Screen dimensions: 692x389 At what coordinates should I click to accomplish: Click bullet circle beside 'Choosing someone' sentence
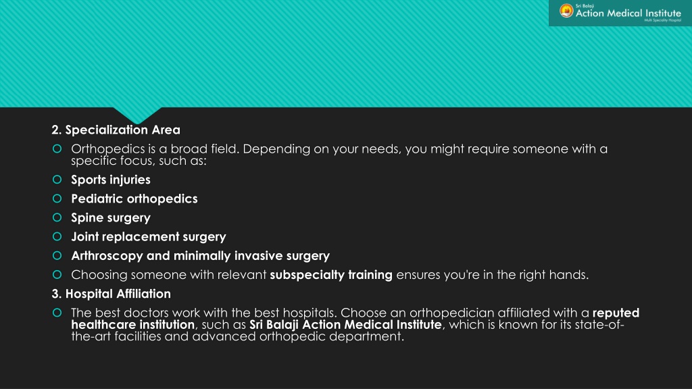tap(57, 274)
